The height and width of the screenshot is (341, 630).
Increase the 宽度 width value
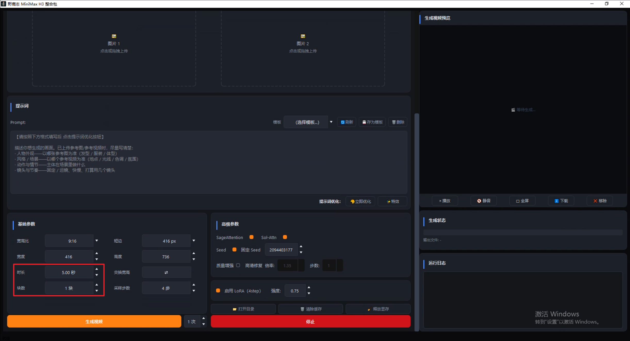tap(97, 253)
